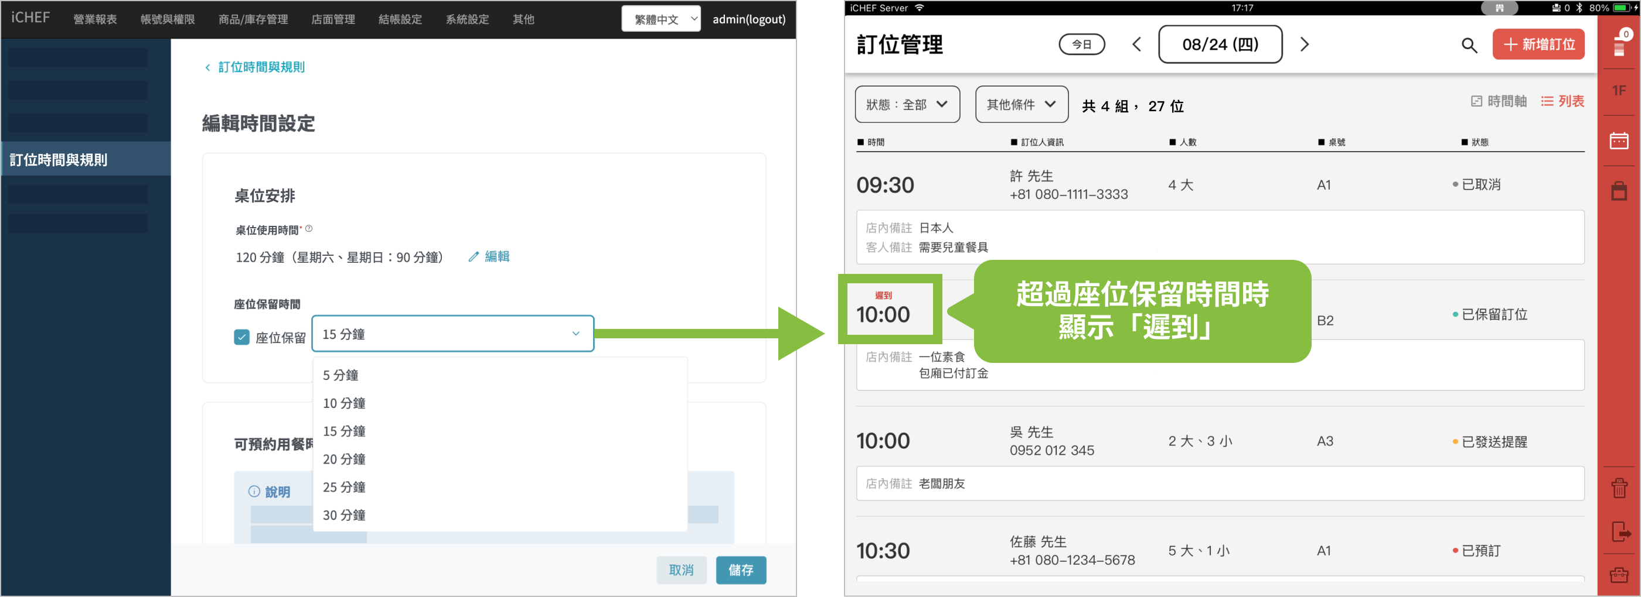Screen dimensions: 1641x597
Task: Go to next date with right arrow
Action: pyautogui.click(x=1304, y=44)
